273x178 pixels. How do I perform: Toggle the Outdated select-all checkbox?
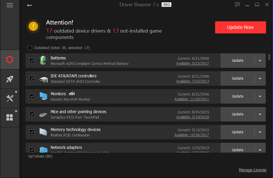30,48
